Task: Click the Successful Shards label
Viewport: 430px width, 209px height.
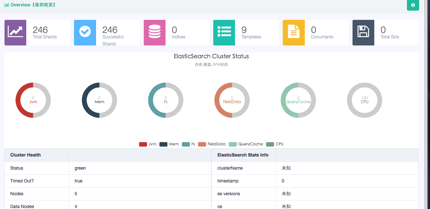Action: click(113, 40)
